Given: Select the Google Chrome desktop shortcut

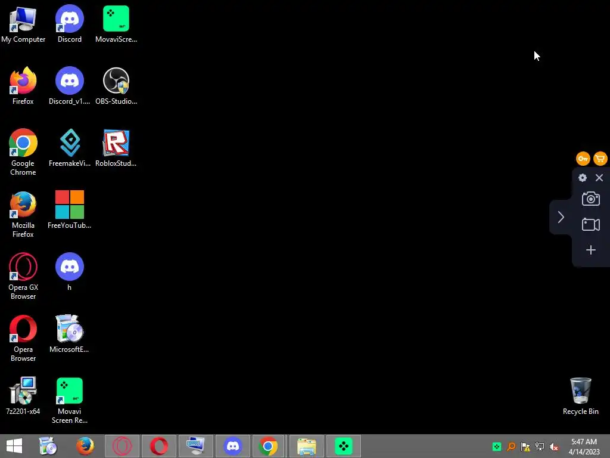Looking at the screenshot, I should point(23,152).
